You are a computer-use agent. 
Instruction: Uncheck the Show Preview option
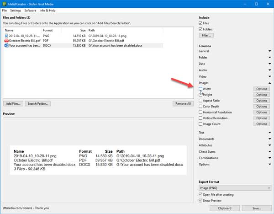201,200
